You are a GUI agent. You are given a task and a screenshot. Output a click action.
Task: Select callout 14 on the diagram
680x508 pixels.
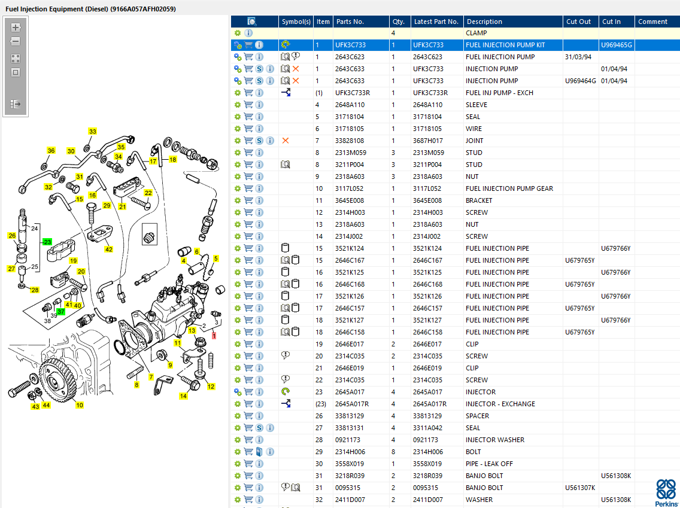click(x=183, y=396)
